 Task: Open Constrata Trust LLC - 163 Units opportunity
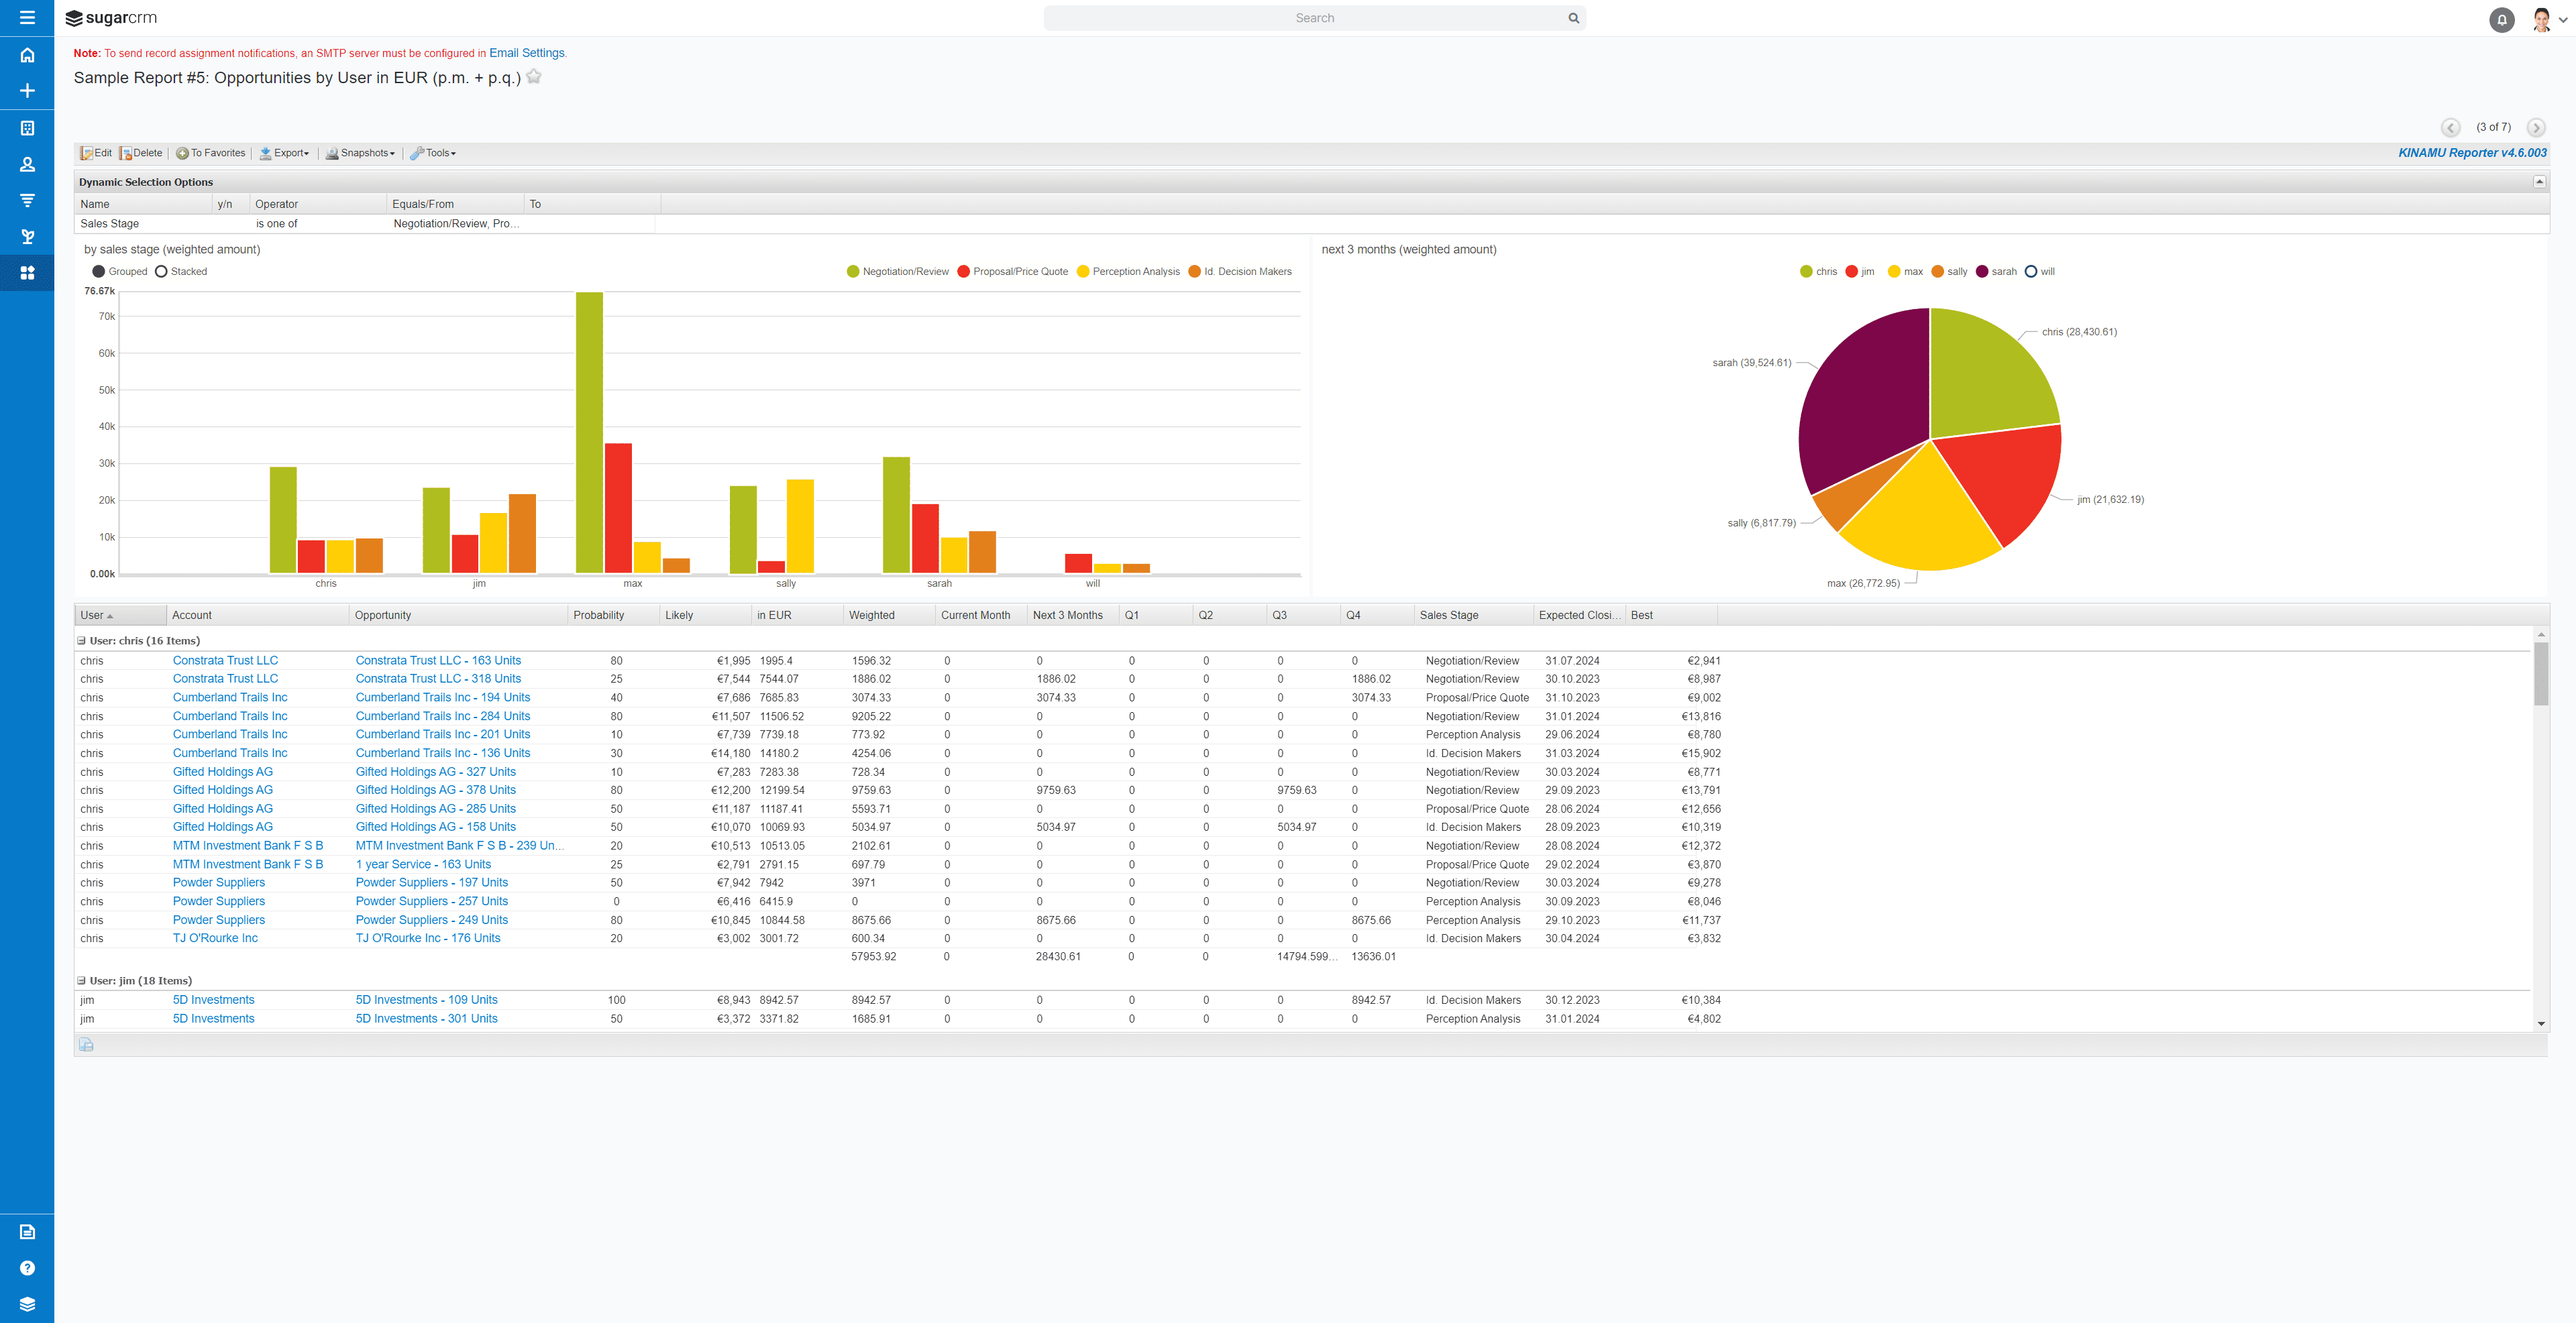click(438, 660)
